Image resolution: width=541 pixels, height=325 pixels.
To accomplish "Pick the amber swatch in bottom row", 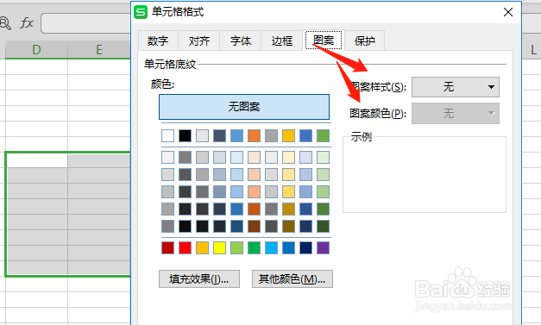I will pyautogui.click(x=202, y=247).
